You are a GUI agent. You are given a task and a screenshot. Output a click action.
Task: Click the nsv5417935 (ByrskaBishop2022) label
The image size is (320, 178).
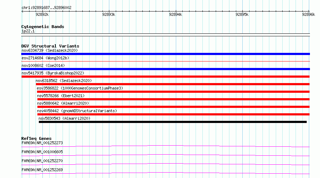(53, 73)
